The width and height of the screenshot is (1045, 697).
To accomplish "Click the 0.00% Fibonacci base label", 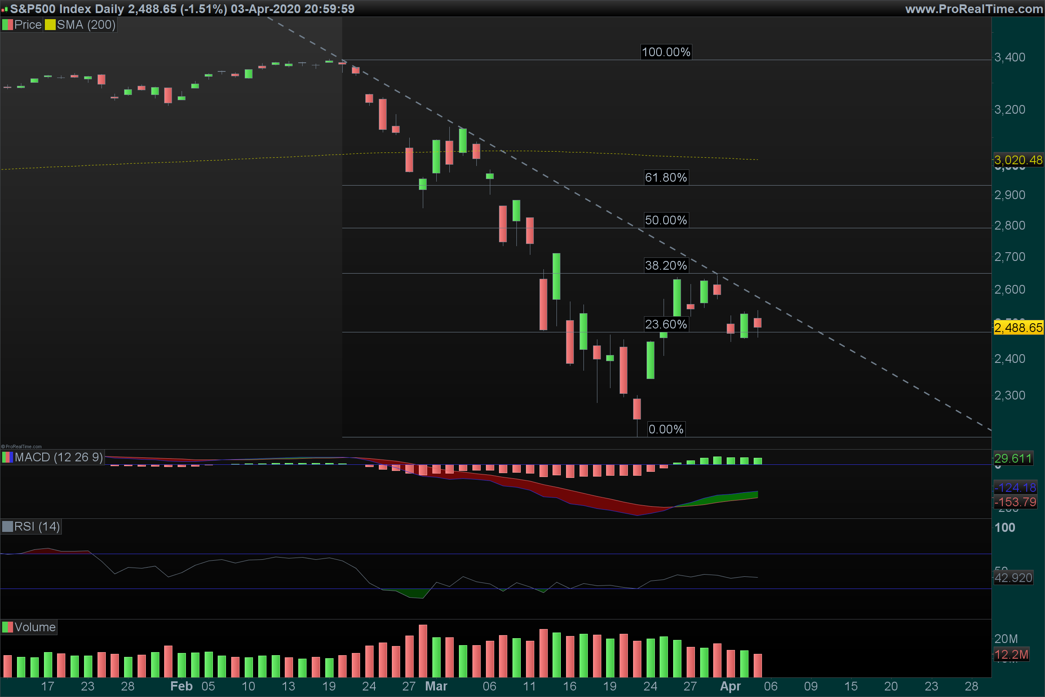I will 666,429.
